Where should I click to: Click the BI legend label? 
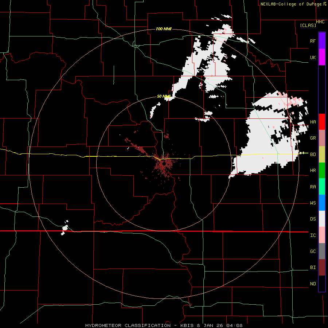(313, 268)
